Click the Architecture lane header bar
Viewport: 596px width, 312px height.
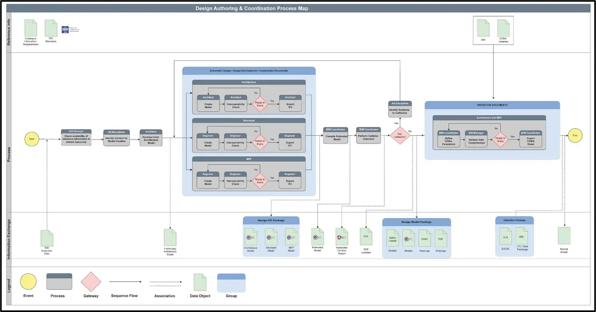pos(249,82)
